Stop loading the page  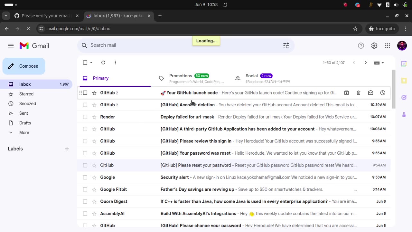28,29
